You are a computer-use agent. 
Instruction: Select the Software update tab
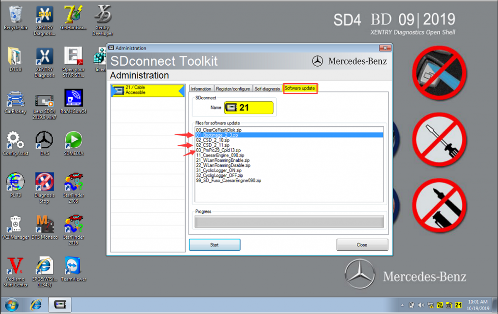[300, 88]
